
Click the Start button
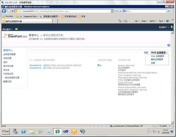(x=6, y=131)
